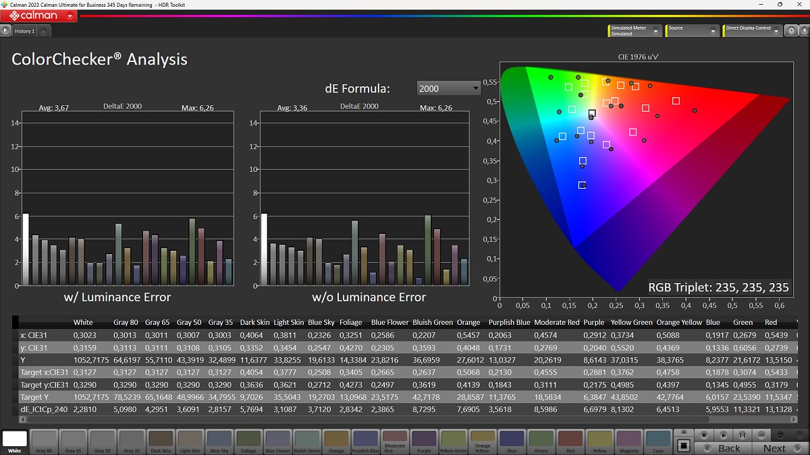Add a new history tab

click(43, 31)
